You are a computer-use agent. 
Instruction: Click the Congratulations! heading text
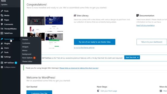tap(37, 5)
